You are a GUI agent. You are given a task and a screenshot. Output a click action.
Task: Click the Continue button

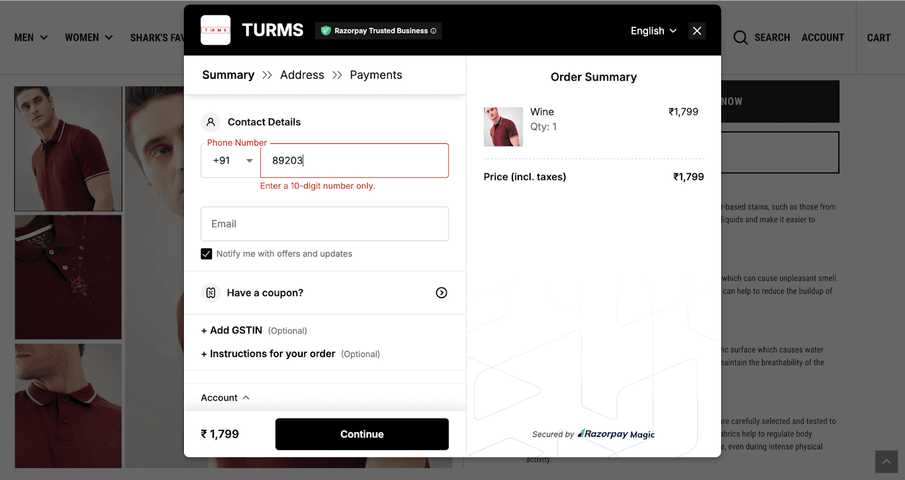[x=361, y=434]
